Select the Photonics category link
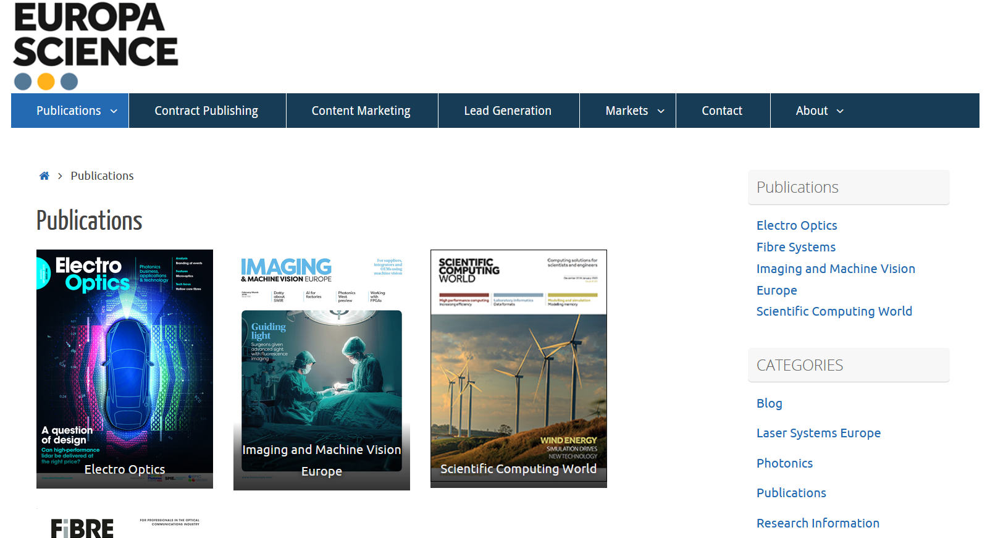 [x=784, y=463]
